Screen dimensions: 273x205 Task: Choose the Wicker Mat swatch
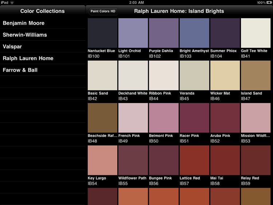pos(225,75)
